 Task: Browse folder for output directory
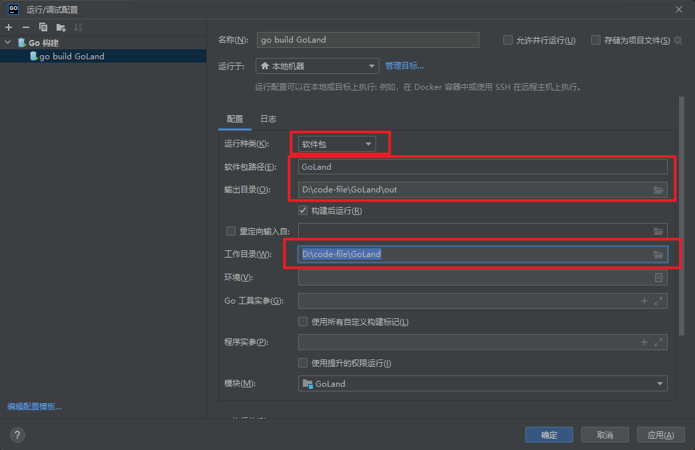coord(658,190)
